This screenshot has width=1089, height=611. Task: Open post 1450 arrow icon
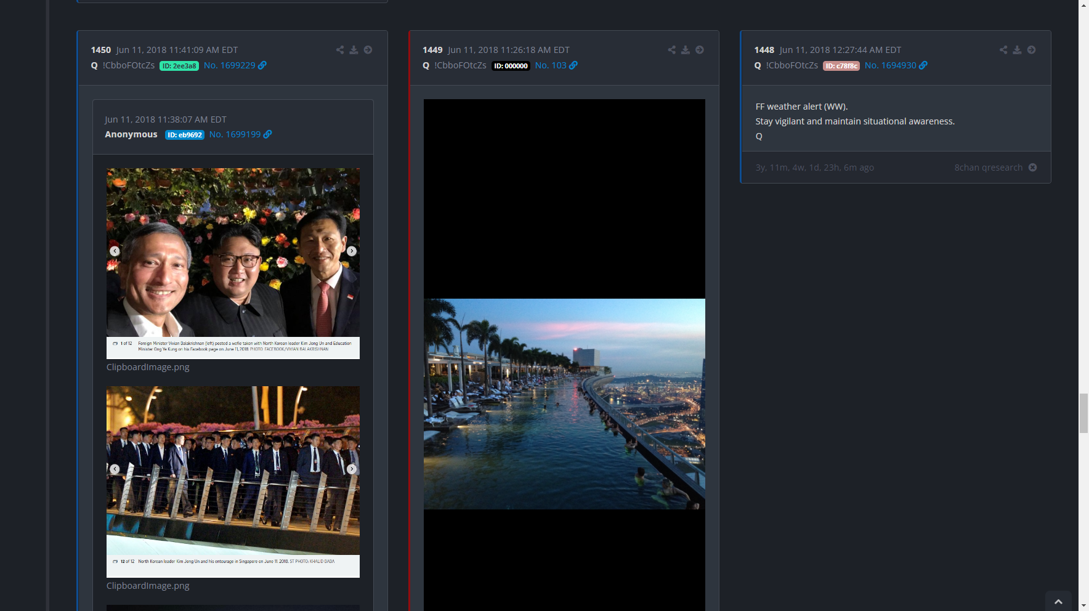[x=368, y=50]
